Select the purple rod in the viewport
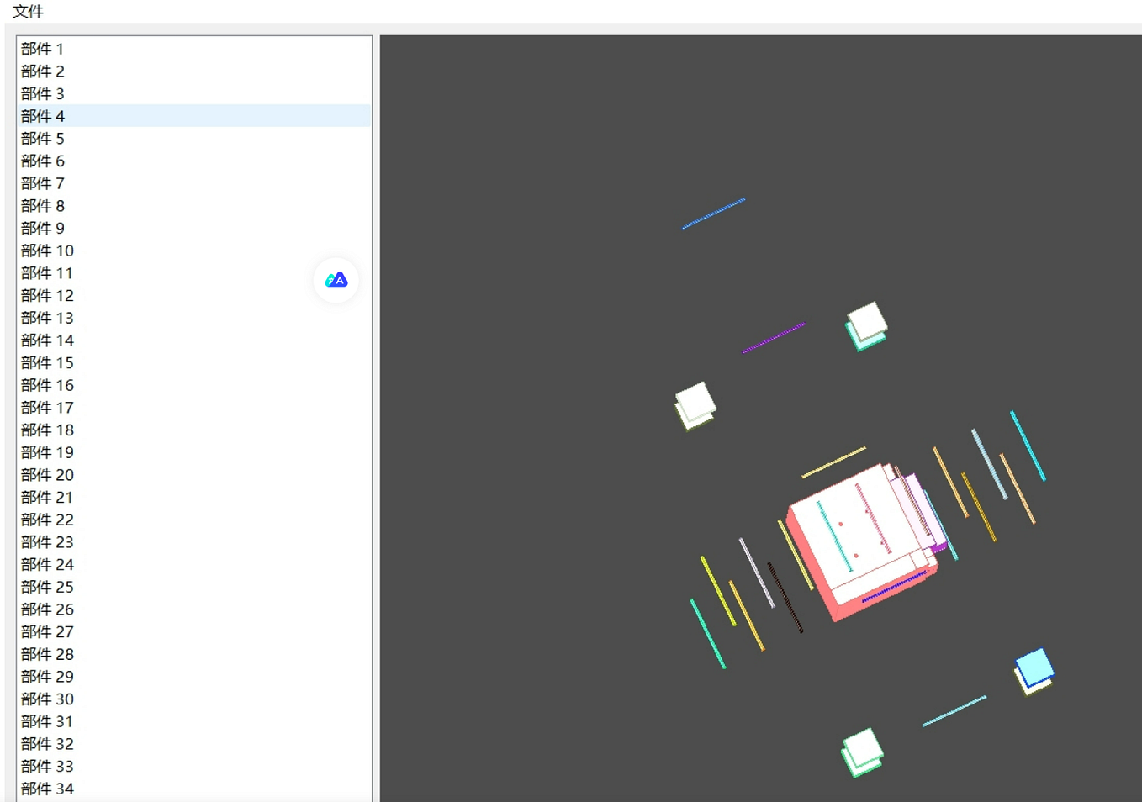The height and width of the screenshot is (802, 1142). 772,336
